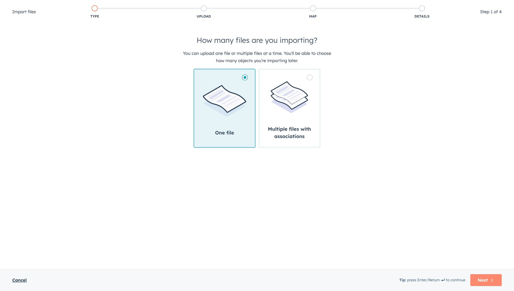Click the MAP step progress circle
Screen dimensions: 514x291
tap(312, 8)
